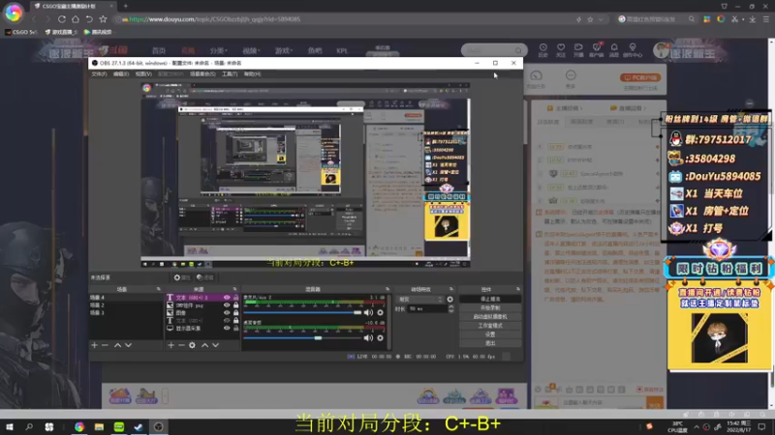Open the 视图(V) menu in OBS
The width and height of the screenshot is (775, 435).
(143, 74)
